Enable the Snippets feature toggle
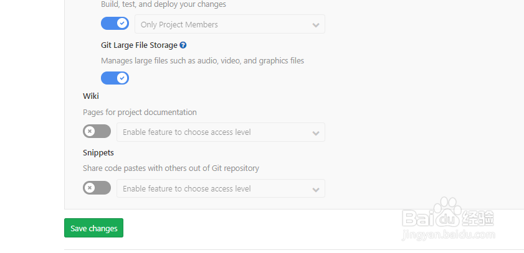This screenshot has width=524, height=253. pos(97,187)
